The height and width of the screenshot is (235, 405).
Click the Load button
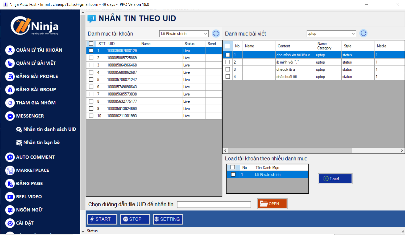335,179
